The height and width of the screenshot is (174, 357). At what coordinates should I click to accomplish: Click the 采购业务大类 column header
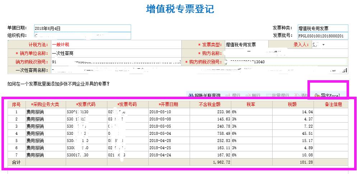point(45,105)
